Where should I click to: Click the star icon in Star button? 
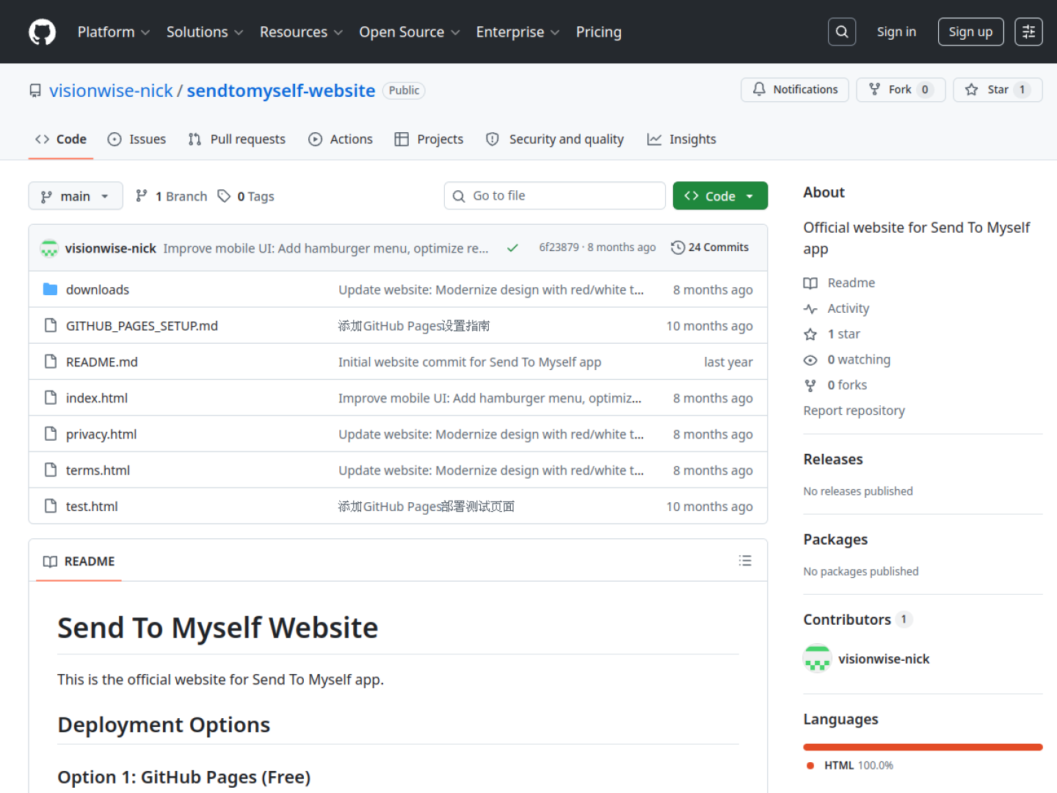[x=971, y=90]
